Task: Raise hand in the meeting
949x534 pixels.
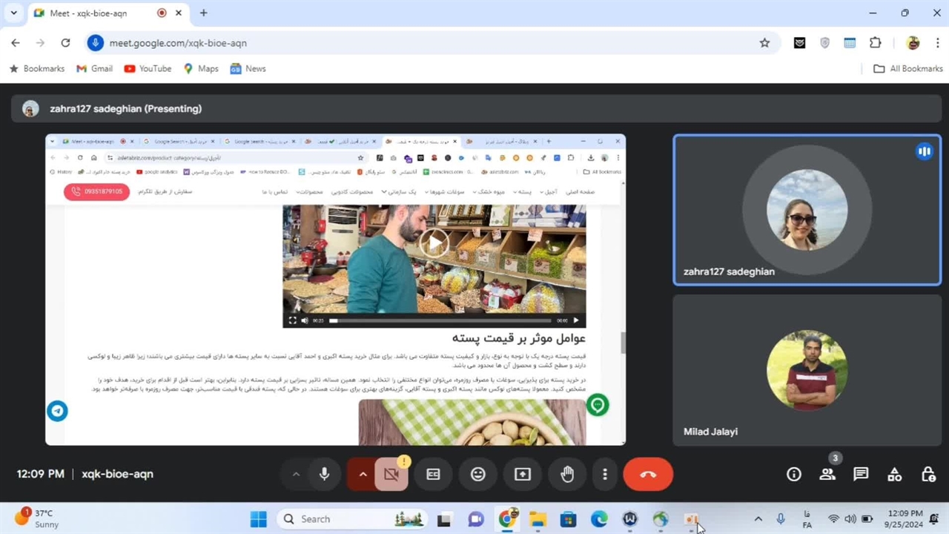Action: pos(567,475)
